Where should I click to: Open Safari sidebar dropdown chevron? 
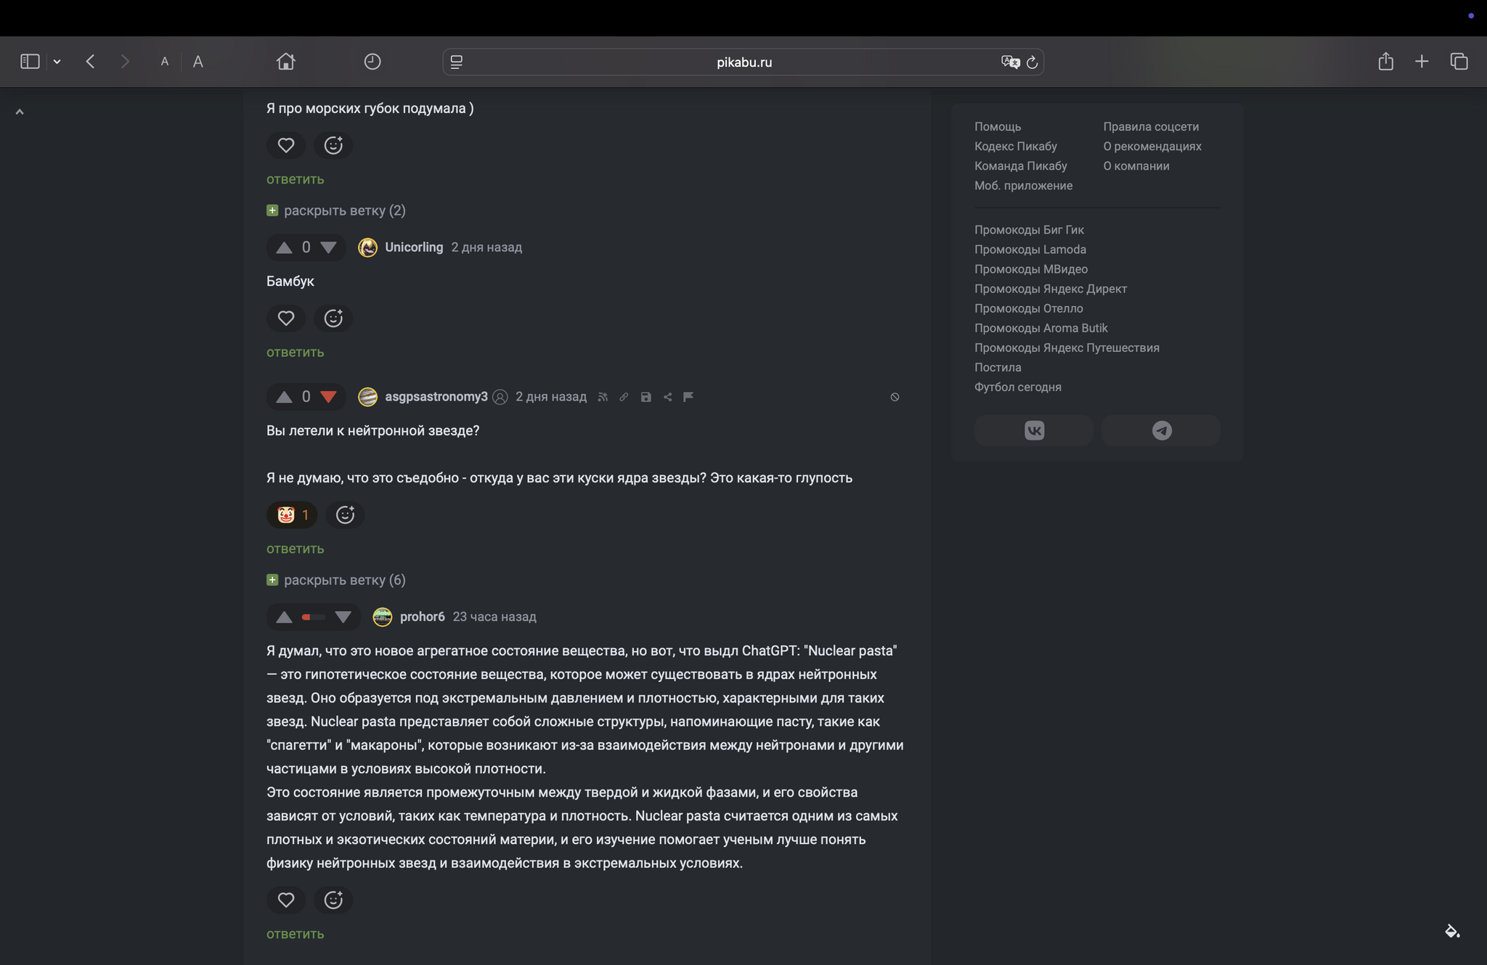tap(57, 62)
